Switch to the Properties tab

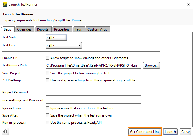(x=62, y=29)
